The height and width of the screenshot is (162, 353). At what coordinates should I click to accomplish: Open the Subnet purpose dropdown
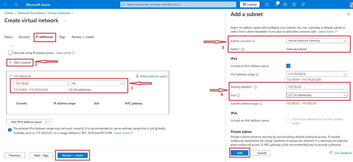click(x=317, y=41)
